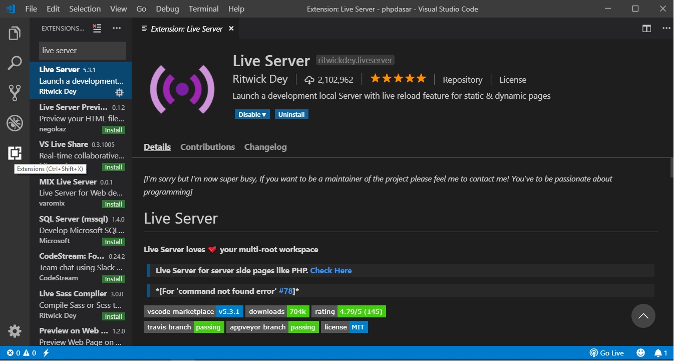Open the Debug view in the activity bar
Screen dimensions: 674x361
15,123
